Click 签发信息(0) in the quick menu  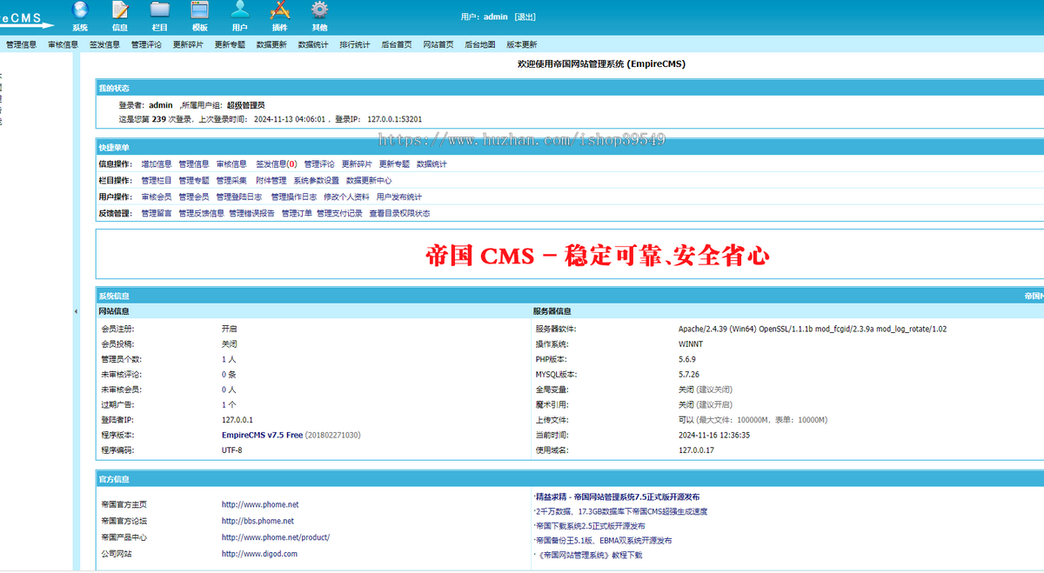pos(277,163)
